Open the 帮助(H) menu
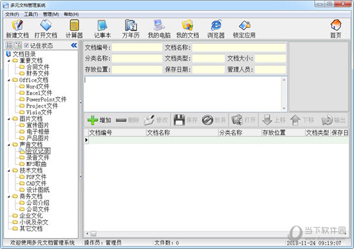Image resolution: width=354 pixels, height=249 pixels. click(x=71, y=14)
